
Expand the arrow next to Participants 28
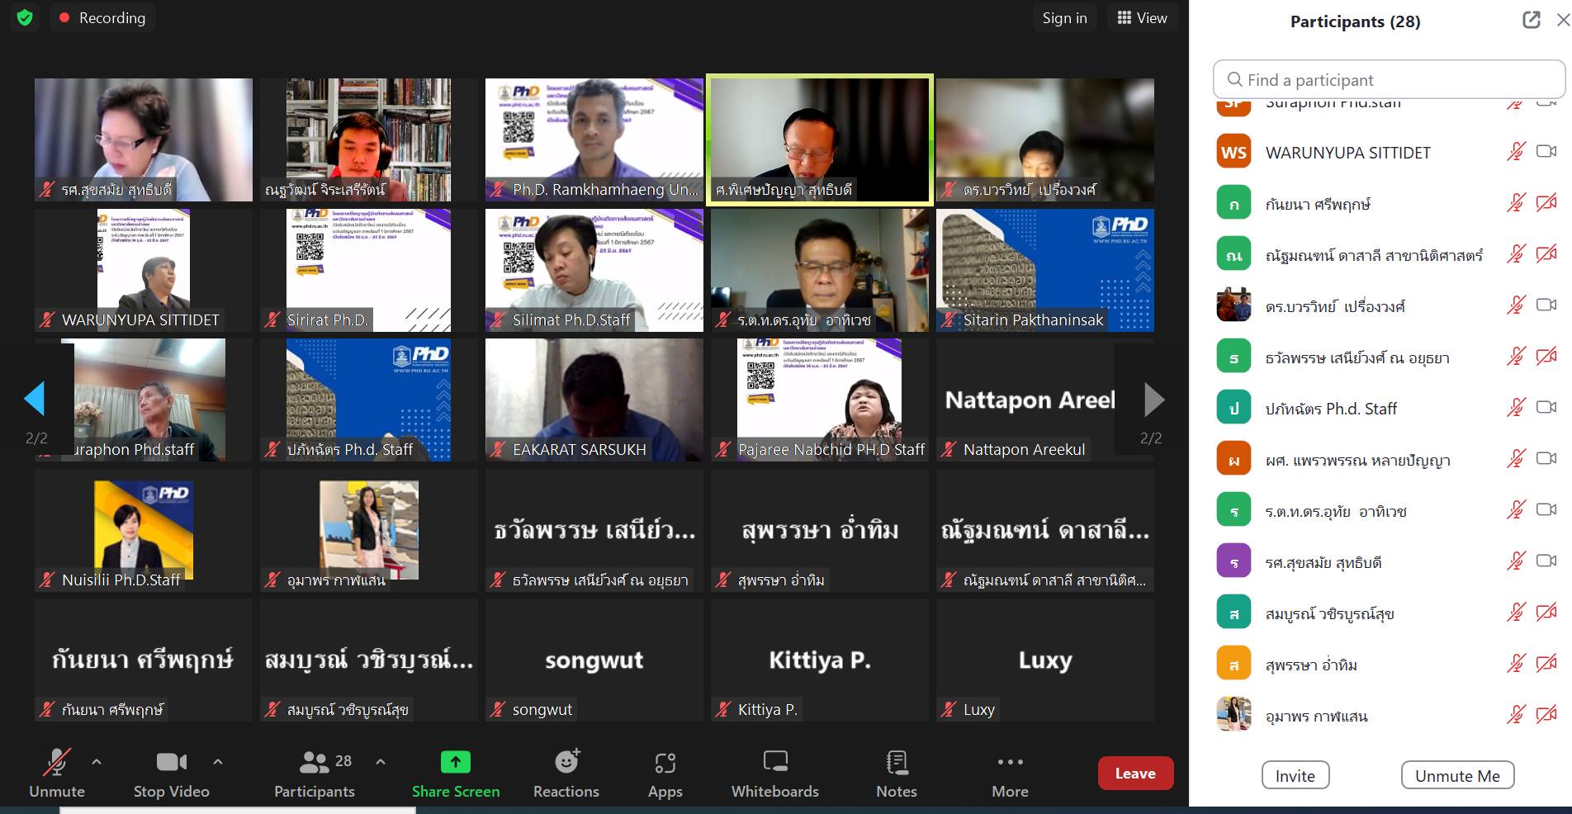click(381, 761)
